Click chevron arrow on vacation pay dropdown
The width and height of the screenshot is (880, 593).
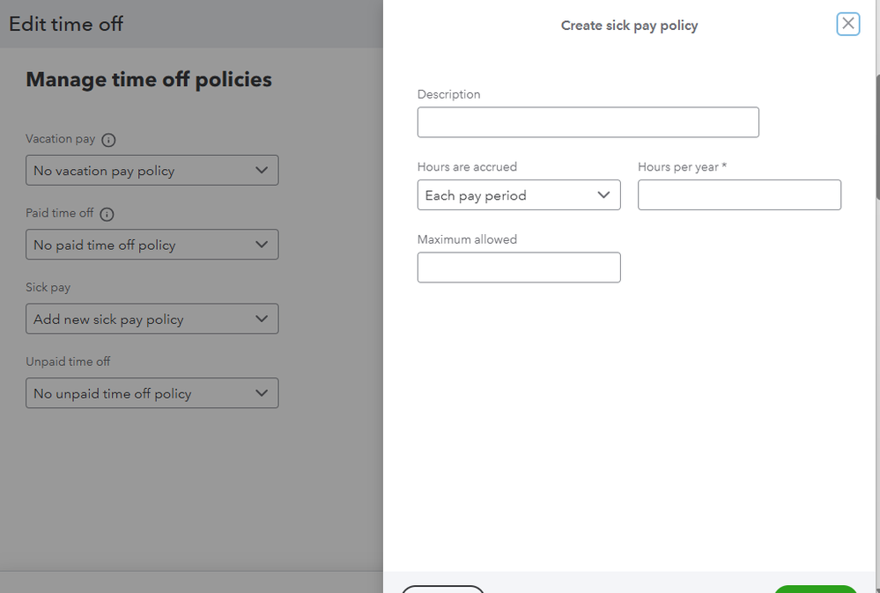pyautogui.click(x=261, y=171)
